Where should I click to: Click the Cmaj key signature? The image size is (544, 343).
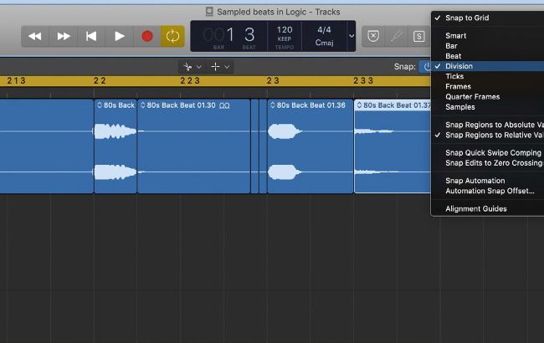[x=324, y=43]
